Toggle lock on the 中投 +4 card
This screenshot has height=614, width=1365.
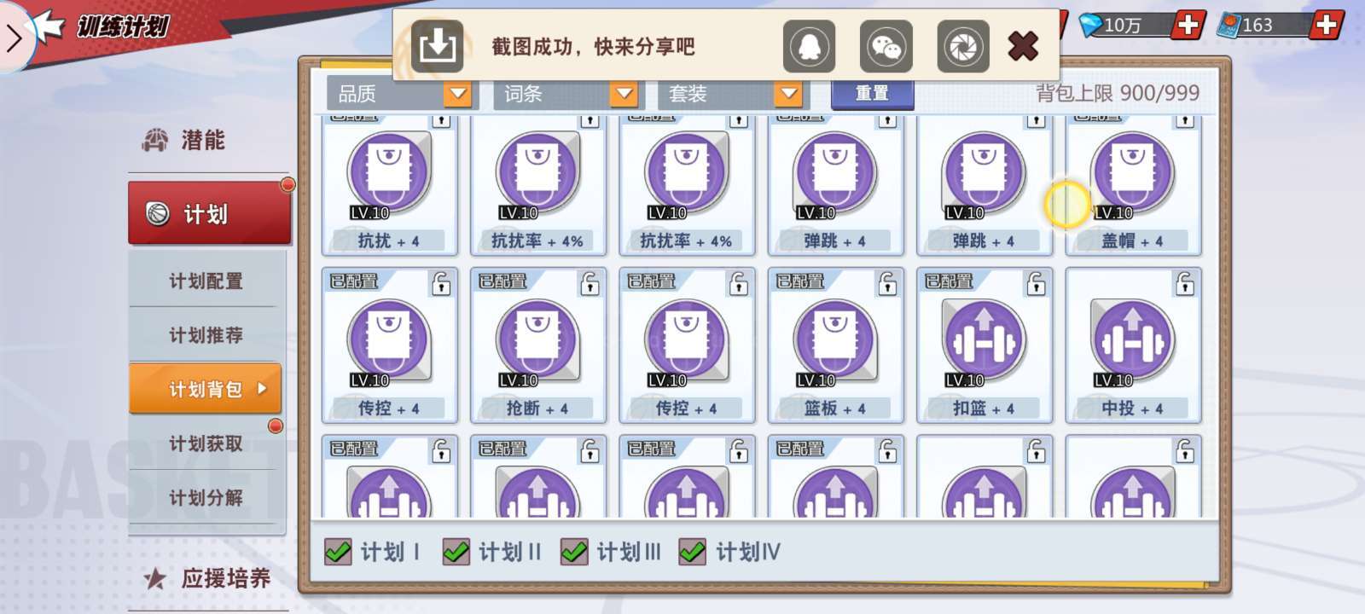click(1185, 283)
